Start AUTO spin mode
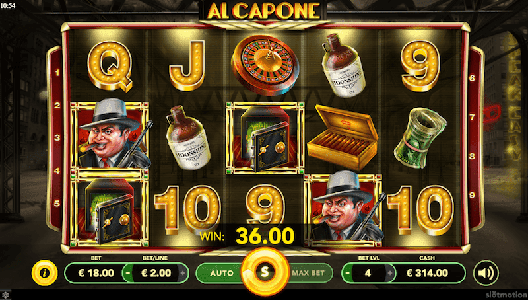Viewport: 528px width, 300px height. tap(221, 273)
